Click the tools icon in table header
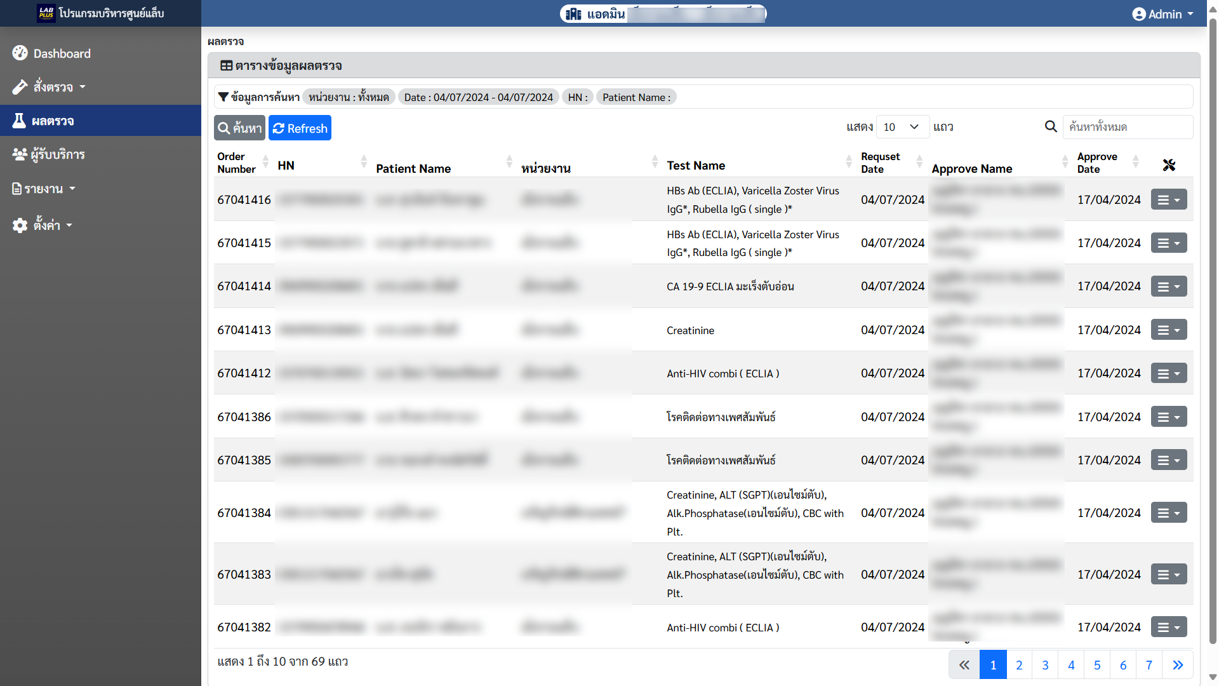Image resolution: width=1219 pixels, height=686 pixels. coord(1169,165)
